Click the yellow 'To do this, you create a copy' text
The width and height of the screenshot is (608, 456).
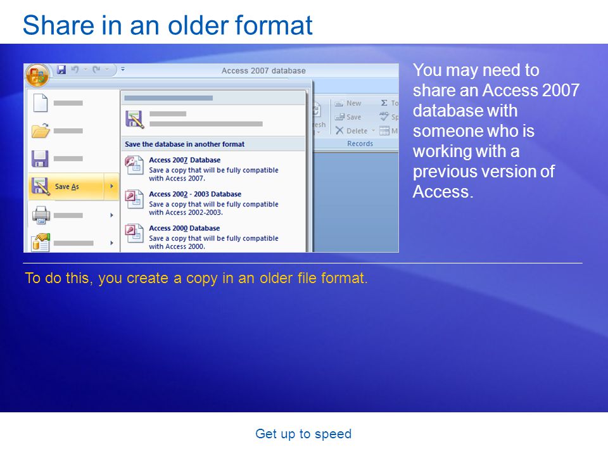pos(196,278)
